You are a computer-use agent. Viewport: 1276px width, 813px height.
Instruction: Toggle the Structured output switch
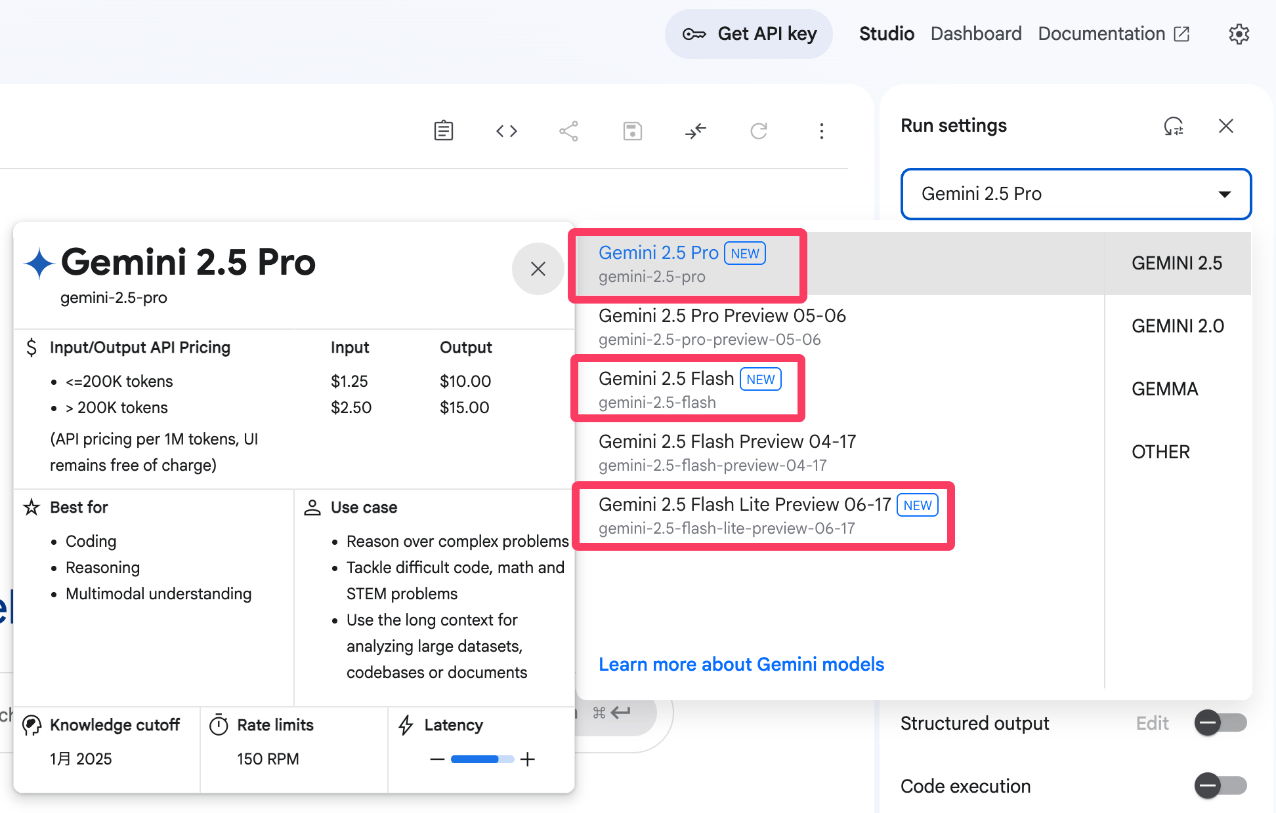[1220, 723]
